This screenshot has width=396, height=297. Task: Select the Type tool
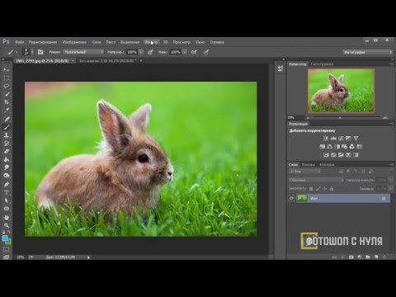coord(7,192)
